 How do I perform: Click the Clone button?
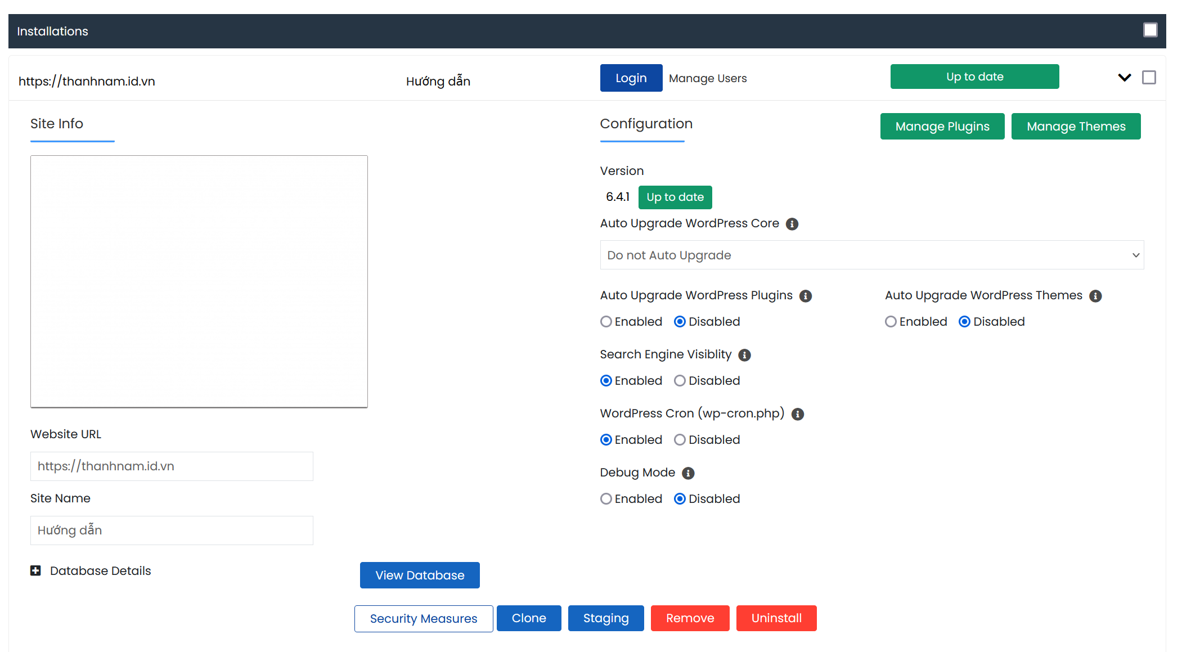(529, 618)
